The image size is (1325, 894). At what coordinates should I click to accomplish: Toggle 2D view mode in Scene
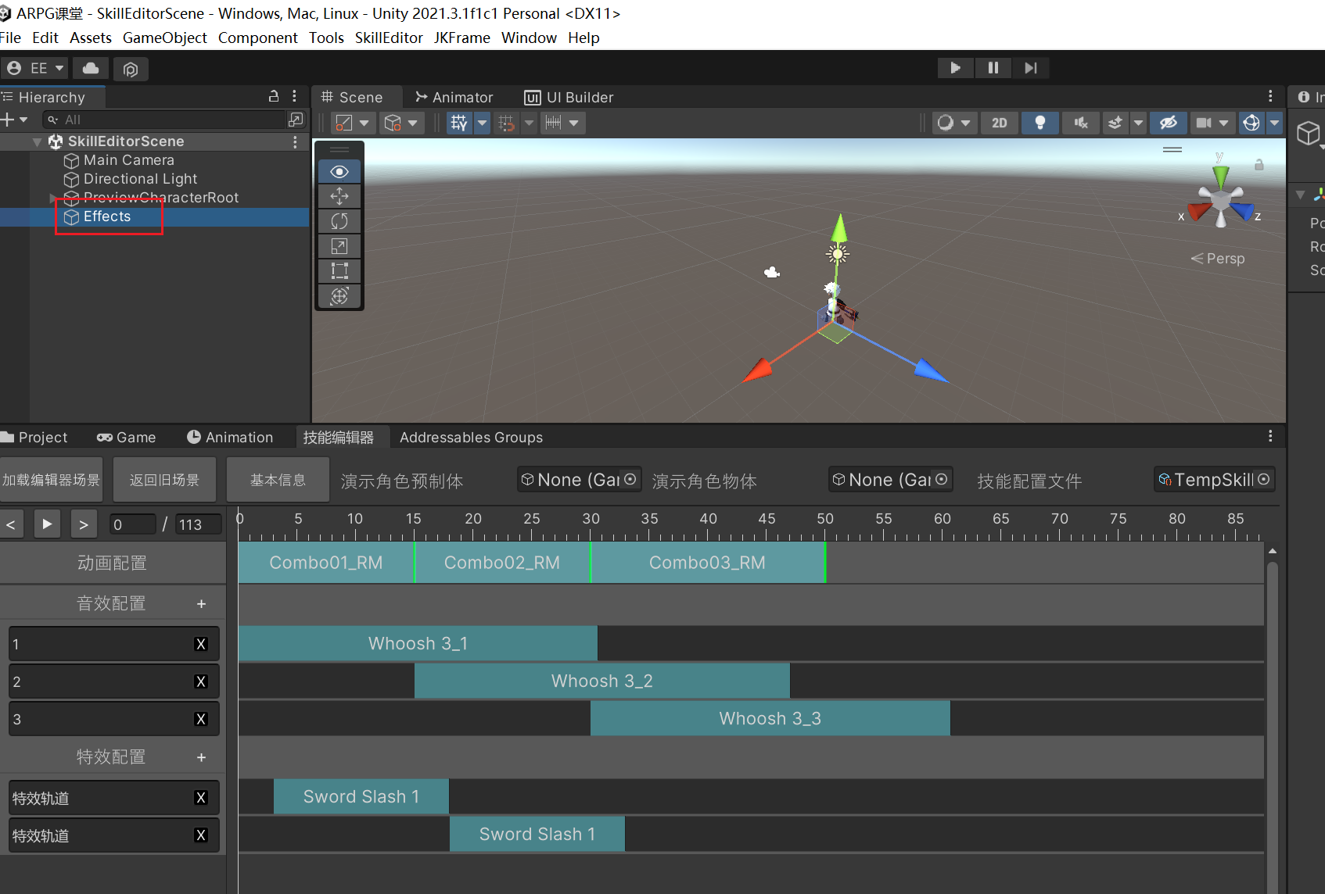(999, 123)
